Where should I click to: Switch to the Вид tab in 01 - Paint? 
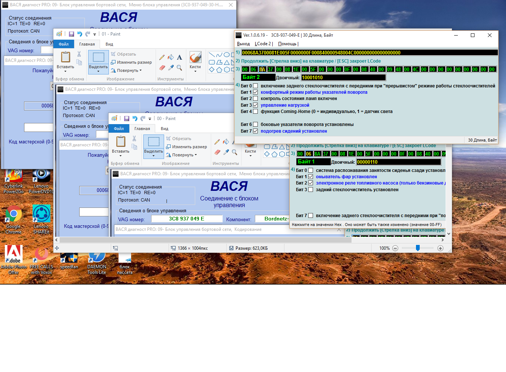109,44
